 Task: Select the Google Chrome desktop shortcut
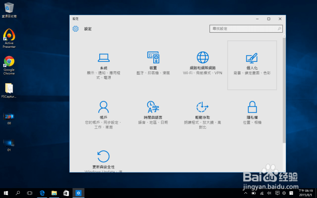pos(9,65)
